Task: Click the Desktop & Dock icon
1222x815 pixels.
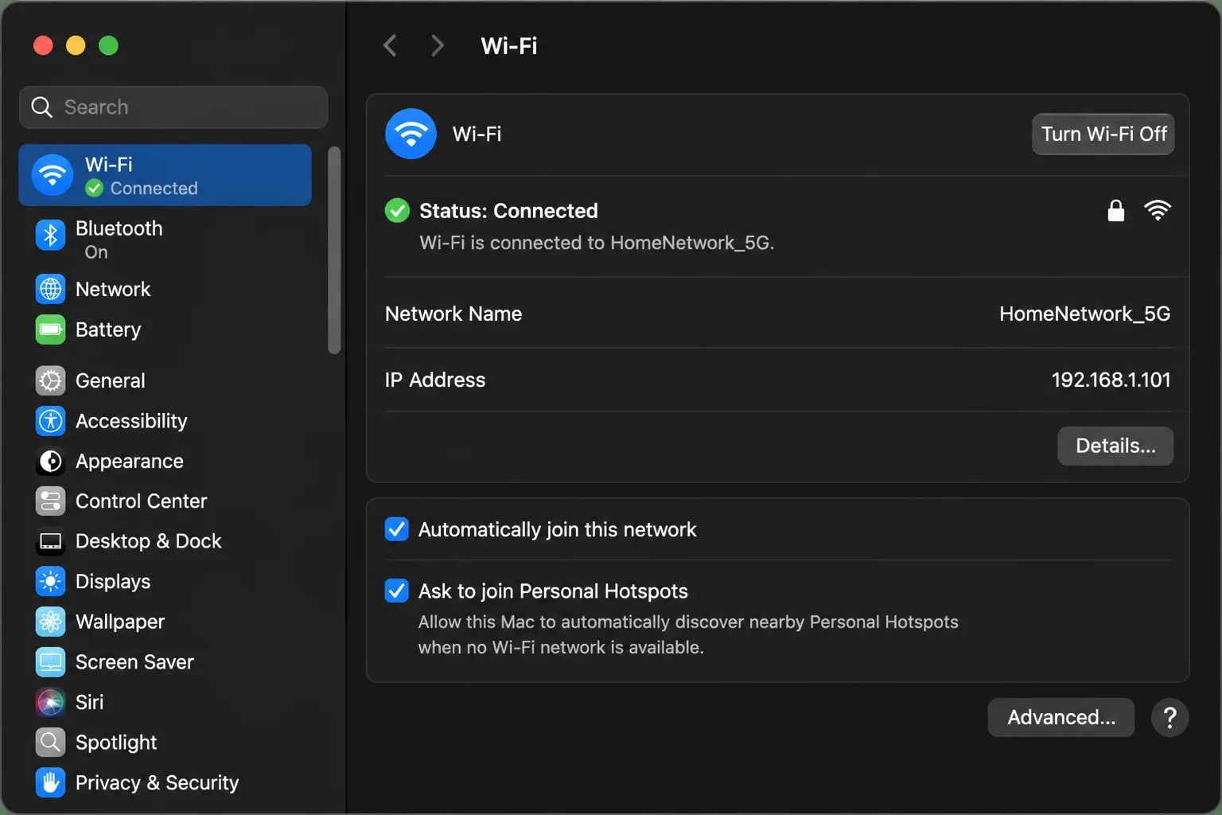Action: click(51, 541)
